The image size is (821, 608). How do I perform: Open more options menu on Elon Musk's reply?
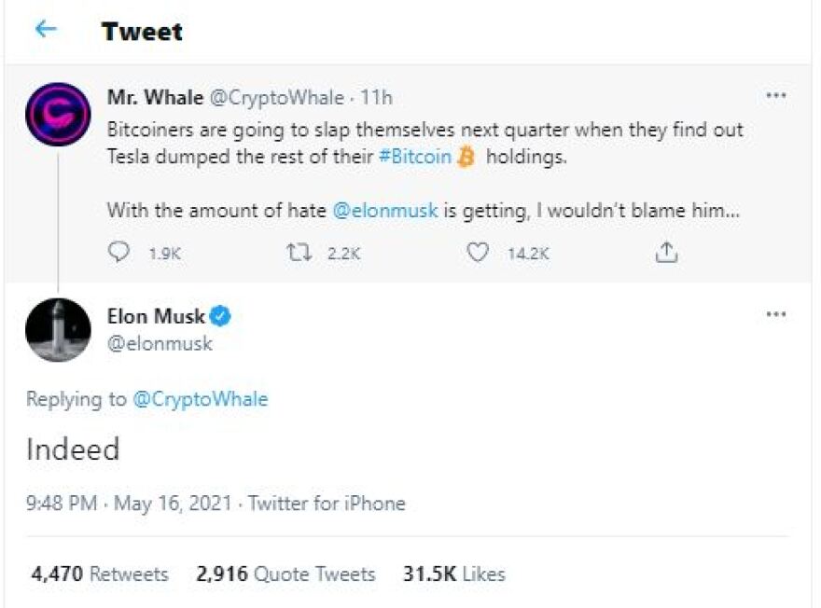tap(777, 314)
